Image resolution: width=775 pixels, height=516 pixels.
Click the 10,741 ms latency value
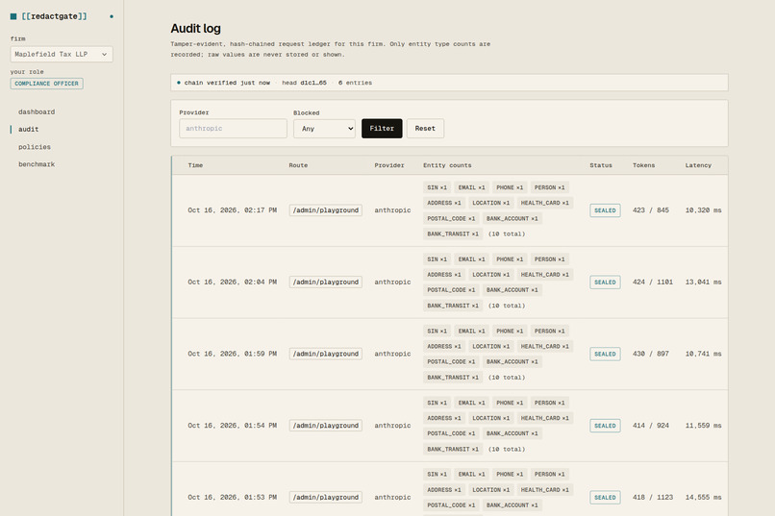tap(703, 354)
